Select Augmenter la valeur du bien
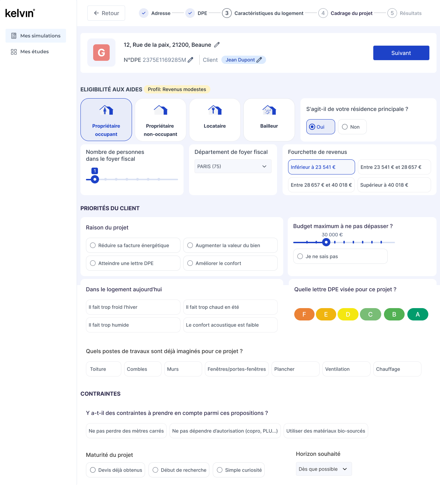 [230, 245]
